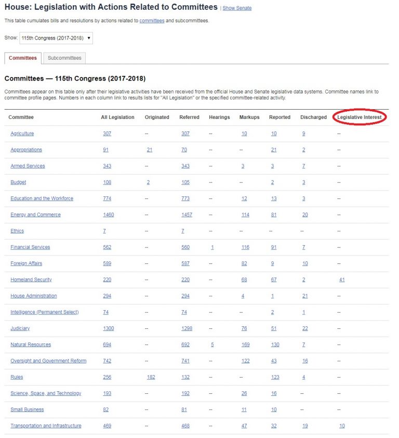View Oversight and Government Reform 43 Reported
The image size is (399, 438).
click(x=274, y=361)
